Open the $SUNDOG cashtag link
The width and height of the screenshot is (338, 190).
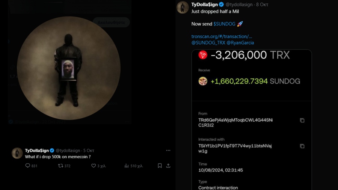(224, 24)
